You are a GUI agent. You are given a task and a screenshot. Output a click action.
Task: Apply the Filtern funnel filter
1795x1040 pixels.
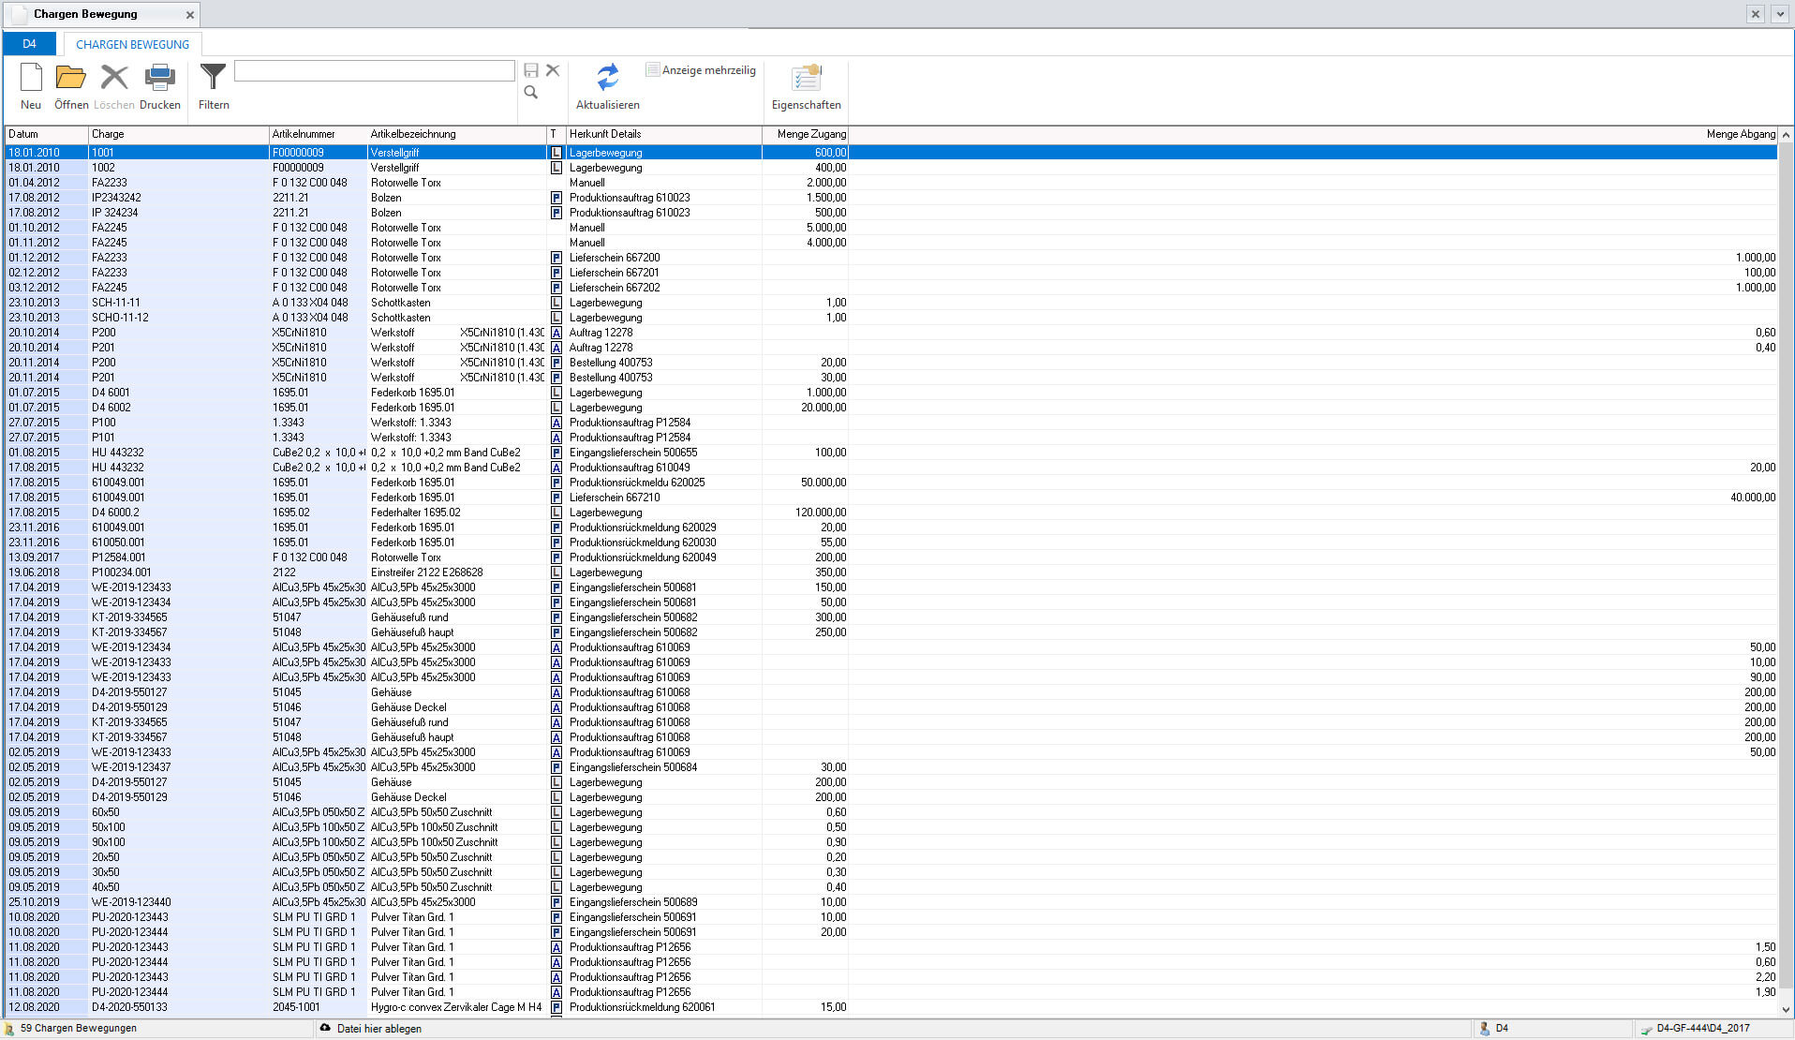214,85
